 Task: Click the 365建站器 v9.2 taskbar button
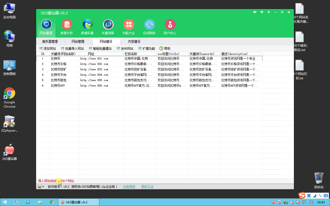point(79,202)
